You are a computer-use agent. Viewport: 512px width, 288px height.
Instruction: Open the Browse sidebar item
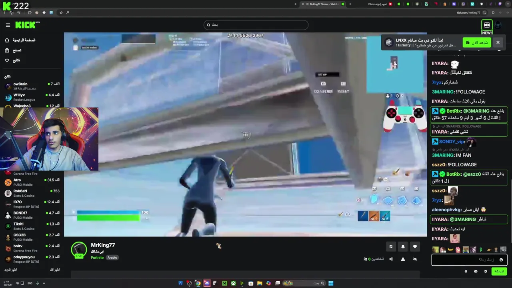click(x=13, y=50)
